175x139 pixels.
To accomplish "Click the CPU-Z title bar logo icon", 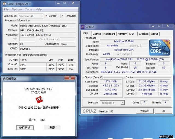I will click(x=83, y=27).
